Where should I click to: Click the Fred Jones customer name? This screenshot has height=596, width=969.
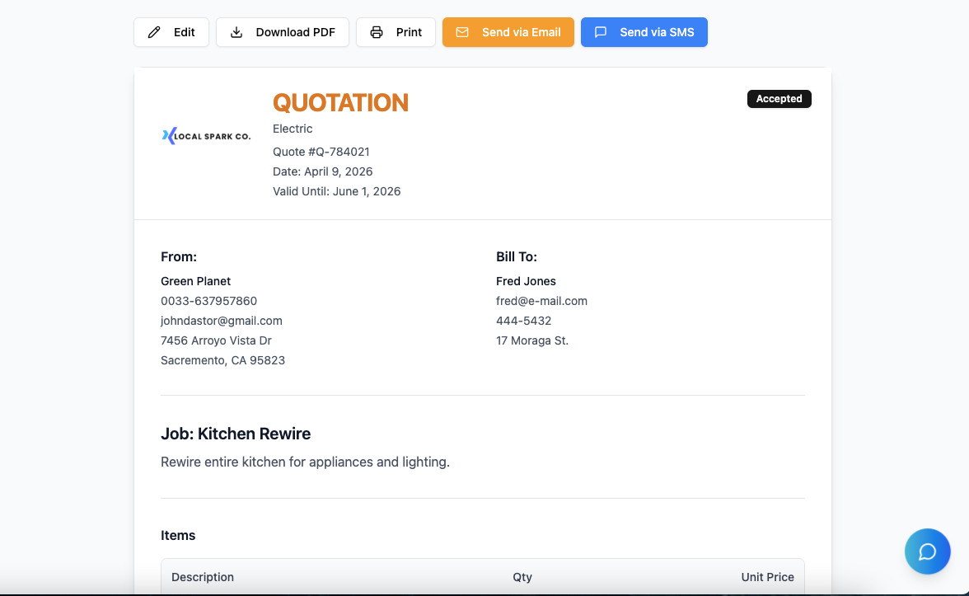(x=526, y=281)
